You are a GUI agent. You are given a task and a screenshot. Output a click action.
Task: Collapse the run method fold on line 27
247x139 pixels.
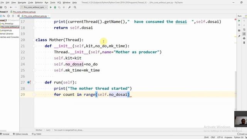pyautogui.click(x=34, y=82)
